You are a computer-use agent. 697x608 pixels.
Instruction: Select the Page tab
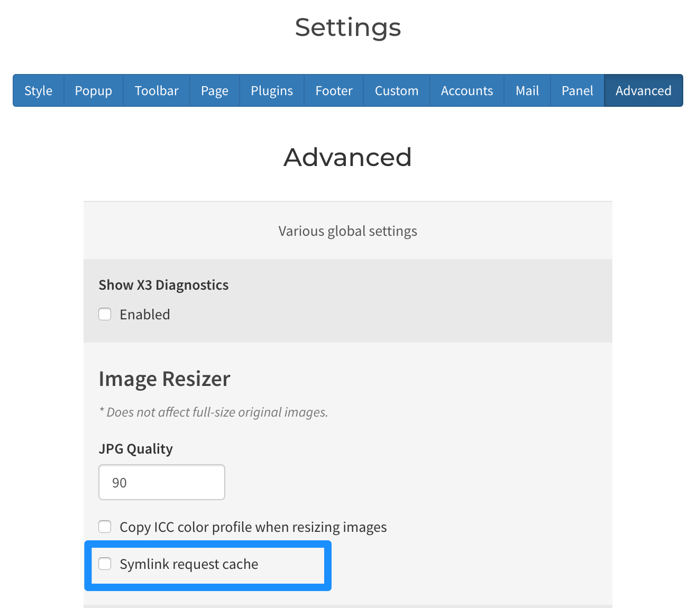(x=215, y=90)
